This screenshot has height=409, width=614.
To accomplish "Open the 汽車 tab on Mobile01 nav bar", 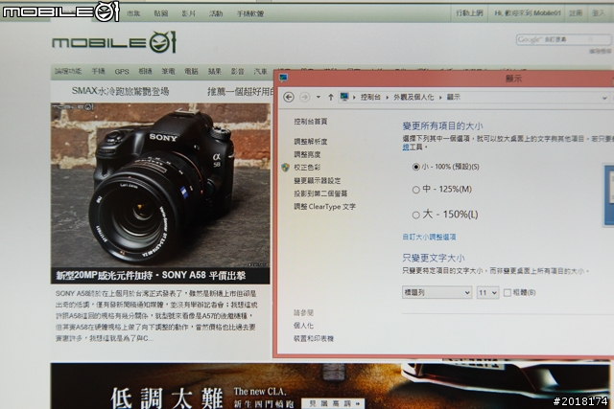I will click(x=260, y=71).
